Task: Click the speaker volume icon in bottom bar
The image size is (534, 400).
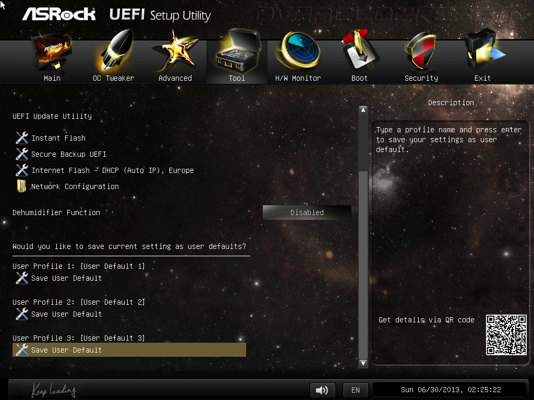Action: (x=322, y=390)
